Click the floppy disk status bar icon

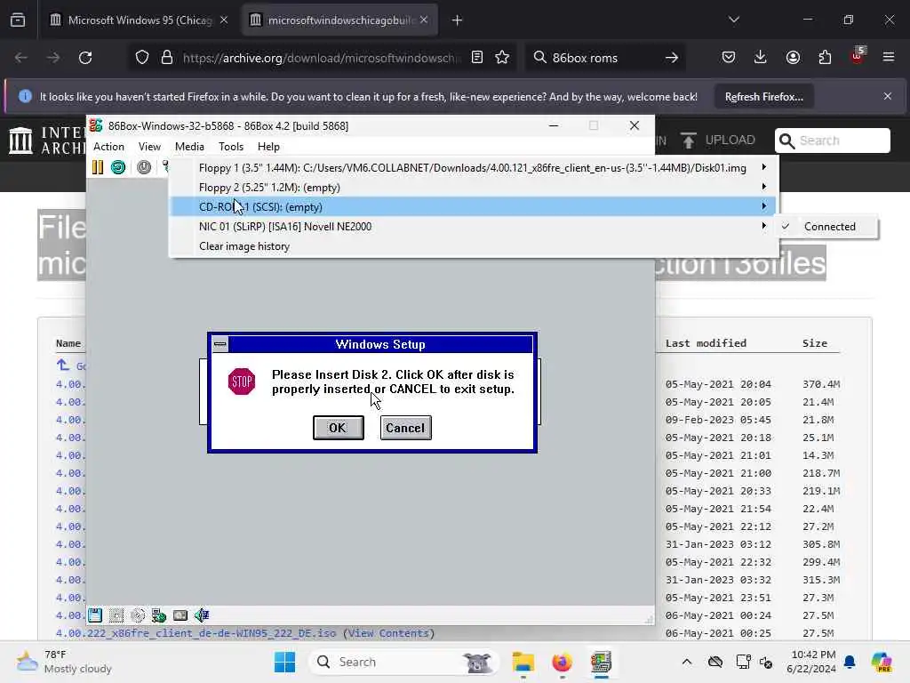pos(94,615)
